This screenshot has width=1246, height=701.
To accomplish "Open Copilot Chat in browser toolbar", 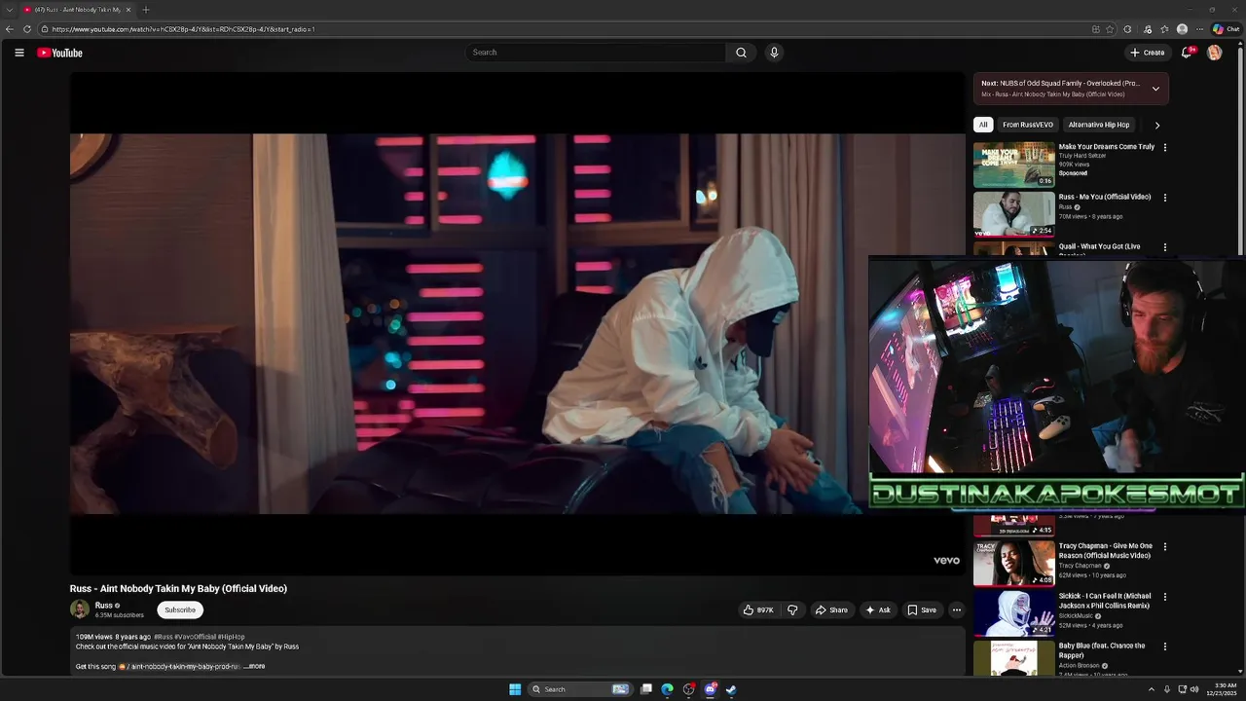I will pos(1226,29).
